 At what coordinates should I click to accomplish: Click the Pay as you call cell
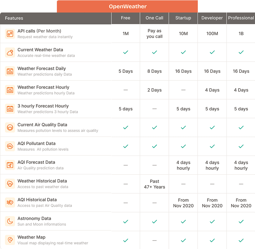[154, 34]
